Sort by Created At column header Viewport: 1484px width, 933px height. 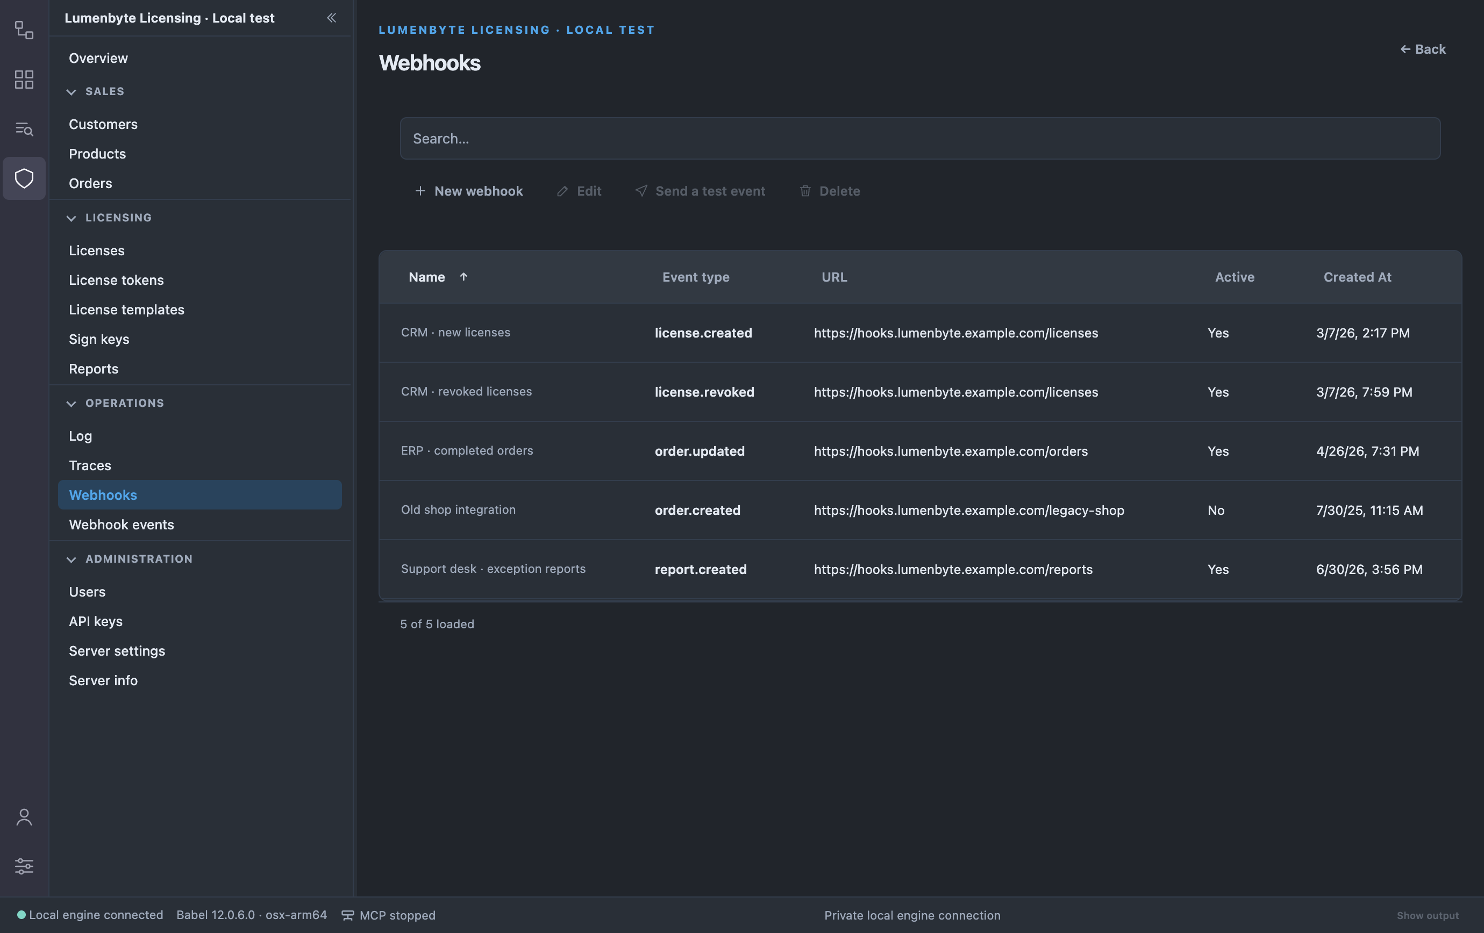(x=1357, y=276)
